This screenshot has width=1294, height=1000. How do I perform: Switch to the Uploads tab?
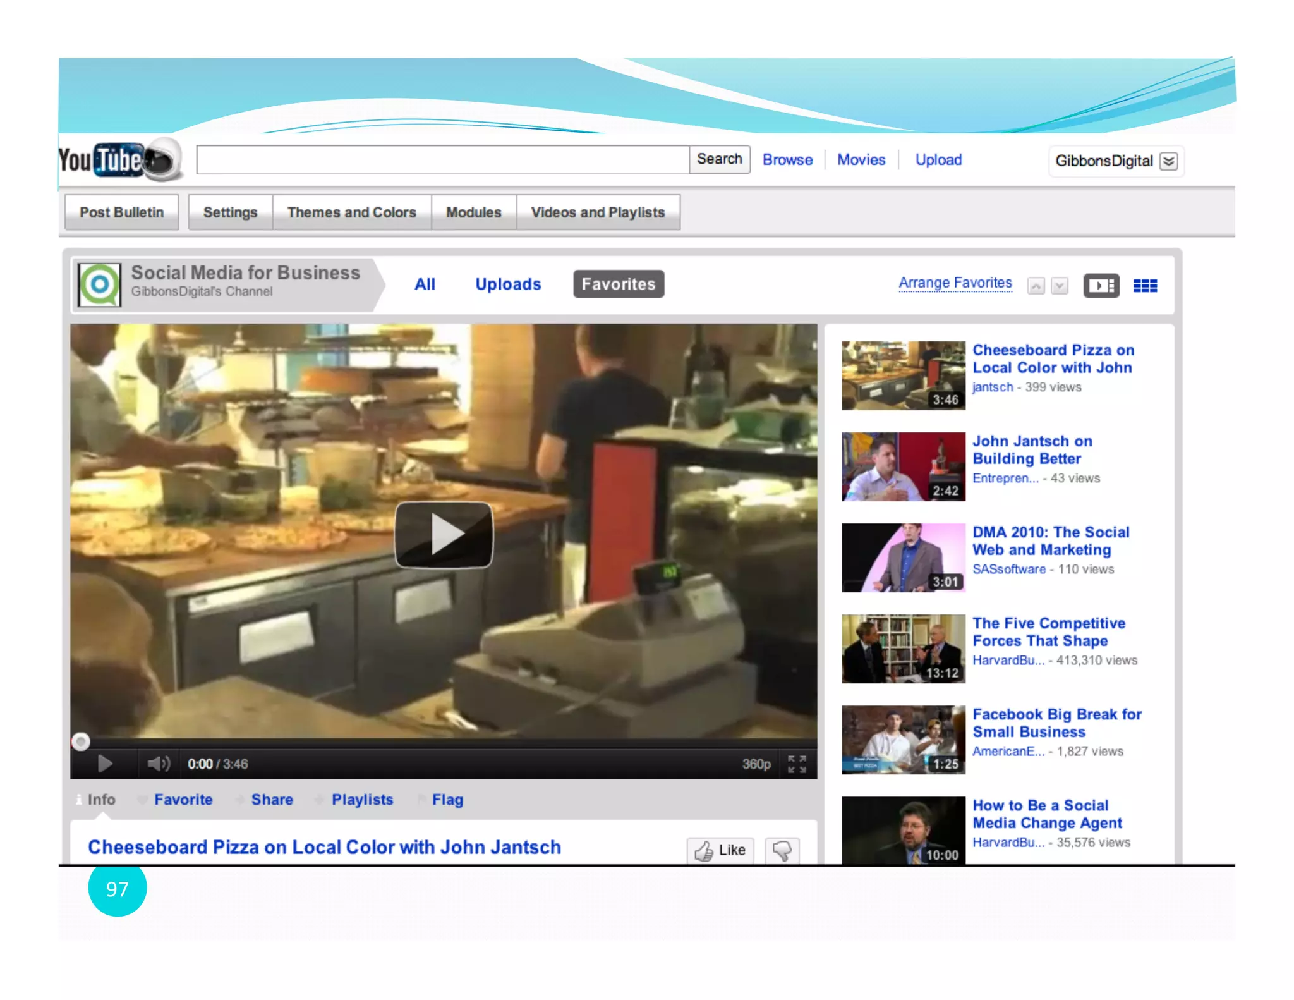click(x=508, y=284)
